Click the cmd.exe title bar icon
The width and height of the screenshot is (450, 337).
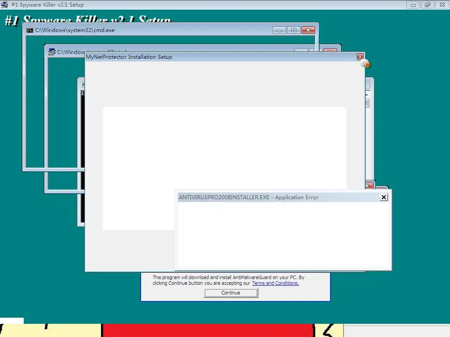[29, 30]
